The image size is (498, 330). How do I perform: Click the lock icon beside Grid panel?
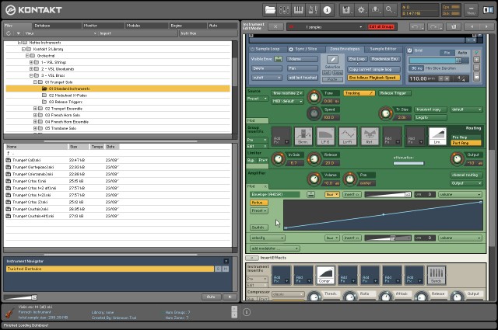(x=476, y=76)
